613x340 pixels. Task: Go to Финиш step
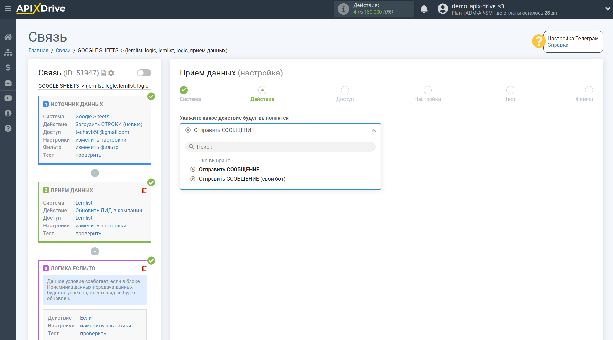tap(589, 90)
